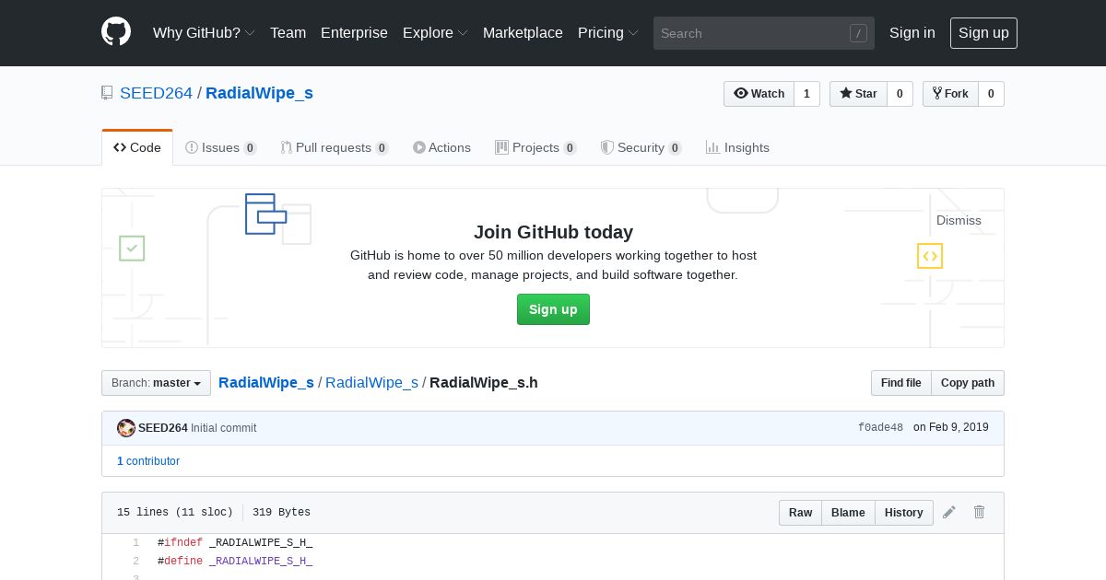Screen dimensions: 1106x580
Task: Star the repository
Action: (858, 94)
